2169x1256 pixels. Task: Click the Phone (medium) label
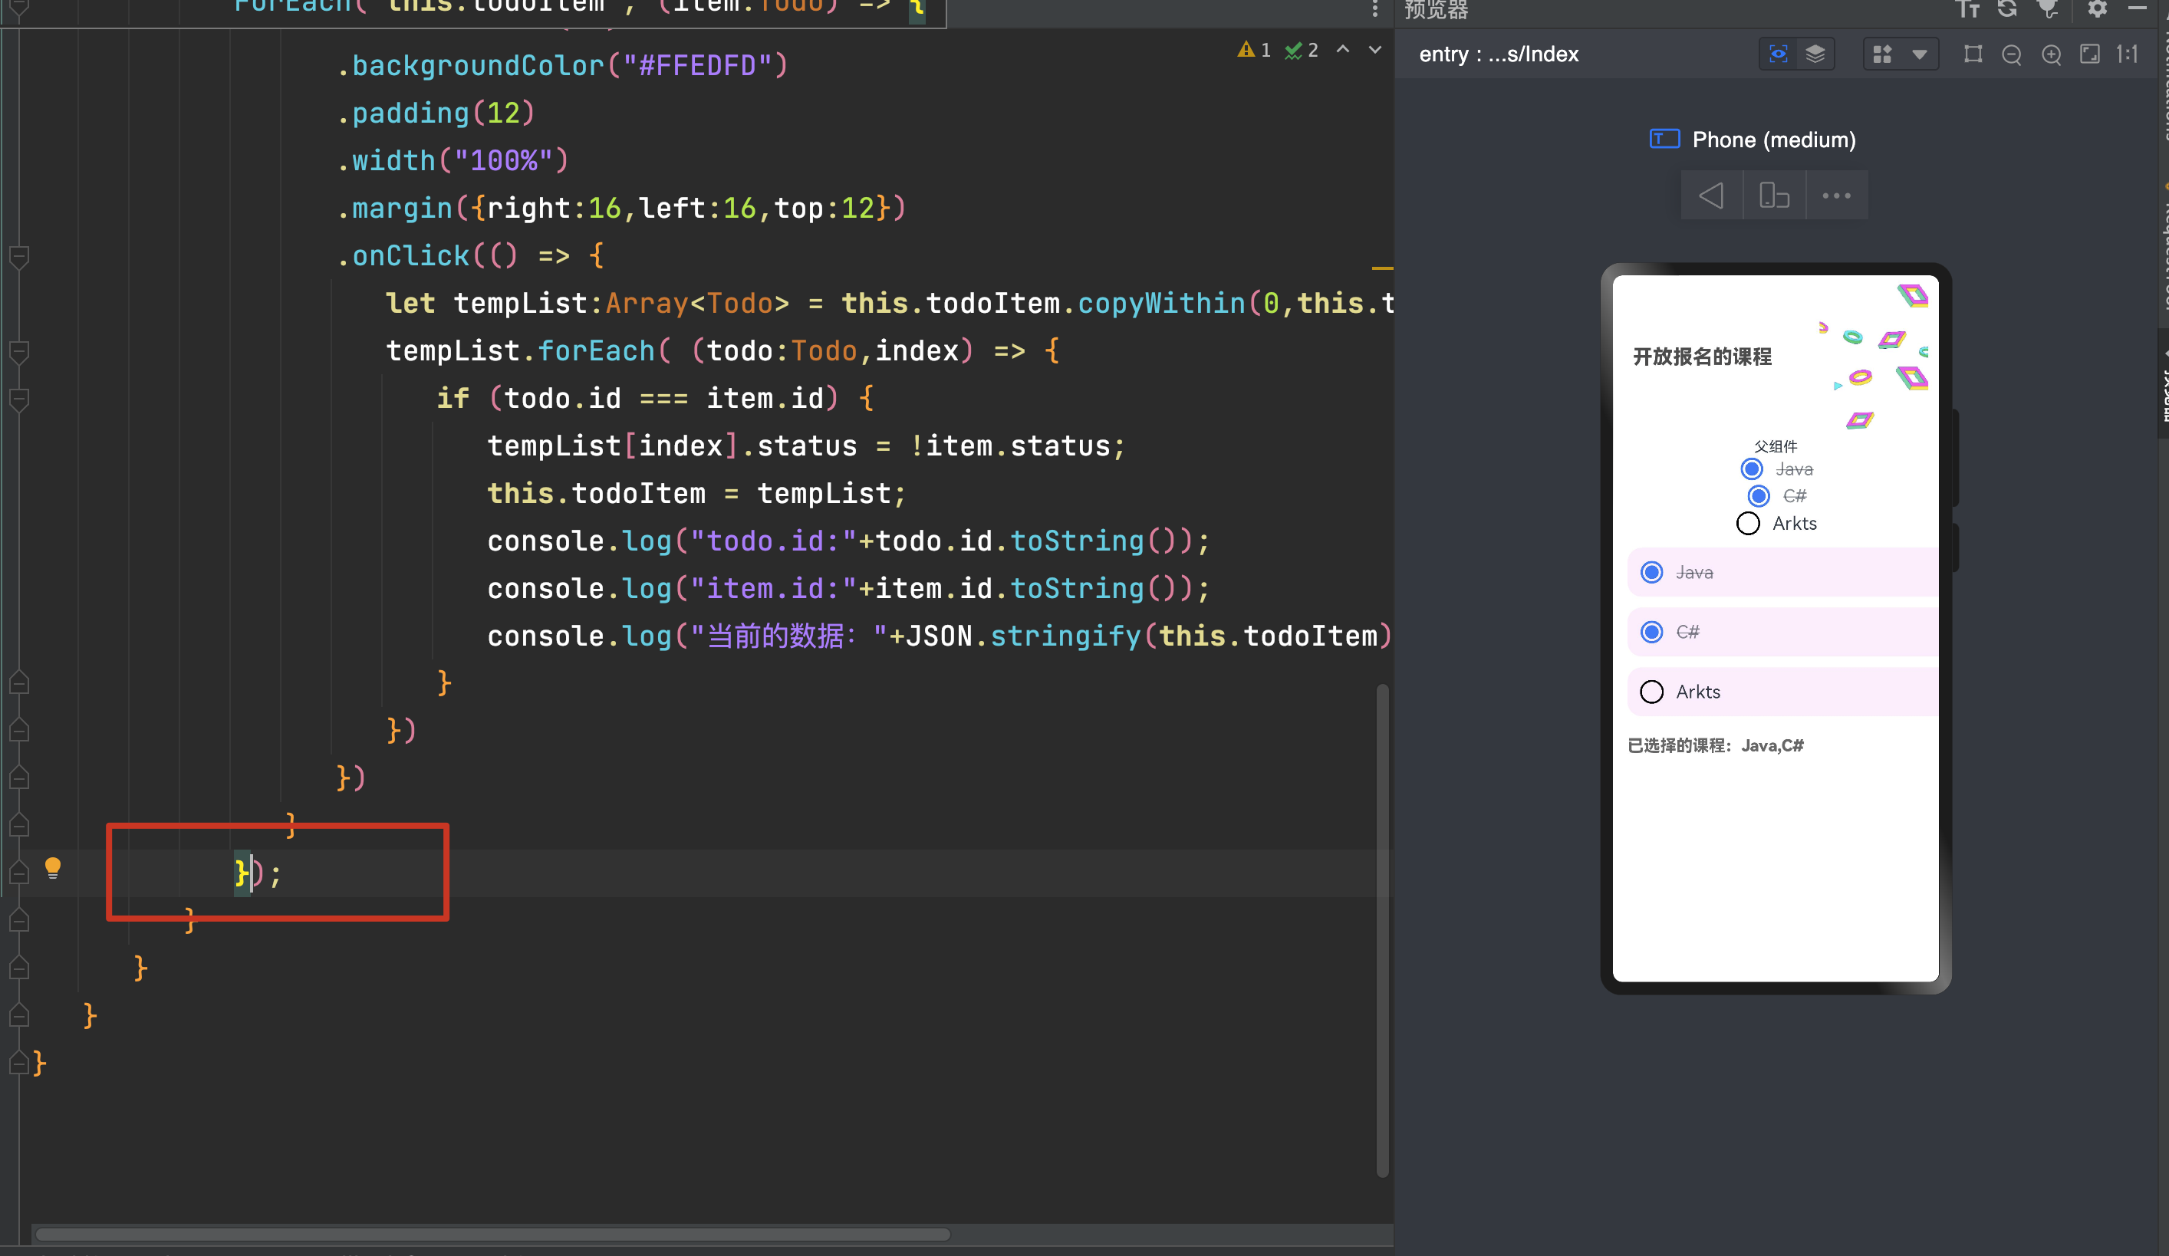(1773, 140)
